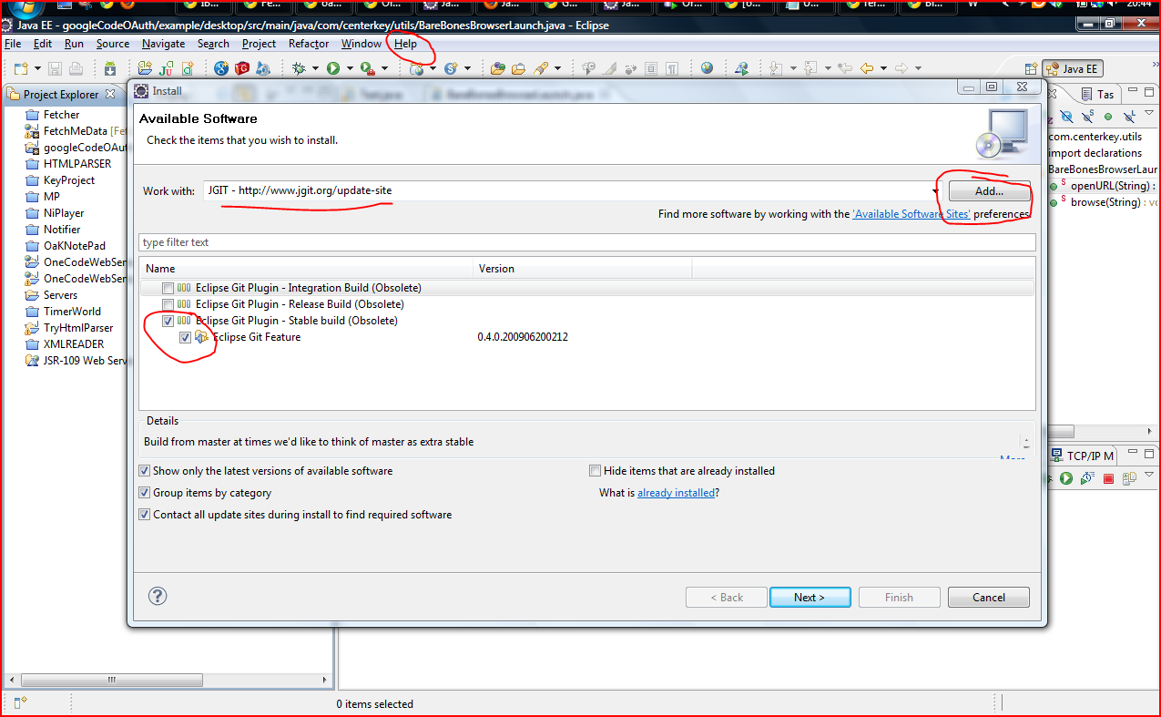Open the Work with site dropdown arrow
The image size is (1161, 717).
pos(935,190)
